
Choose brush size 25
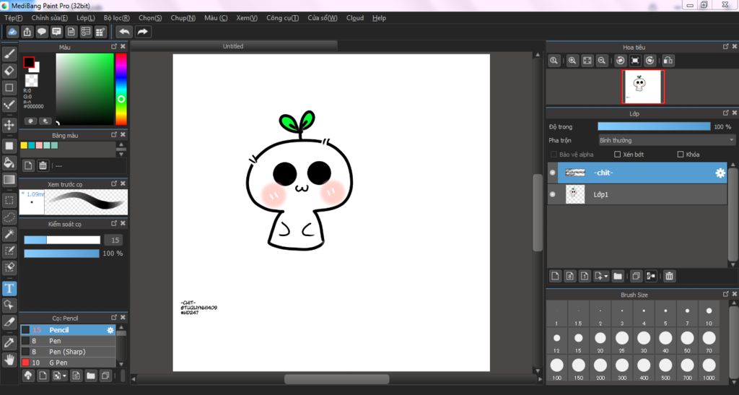[x=621, y=342]
